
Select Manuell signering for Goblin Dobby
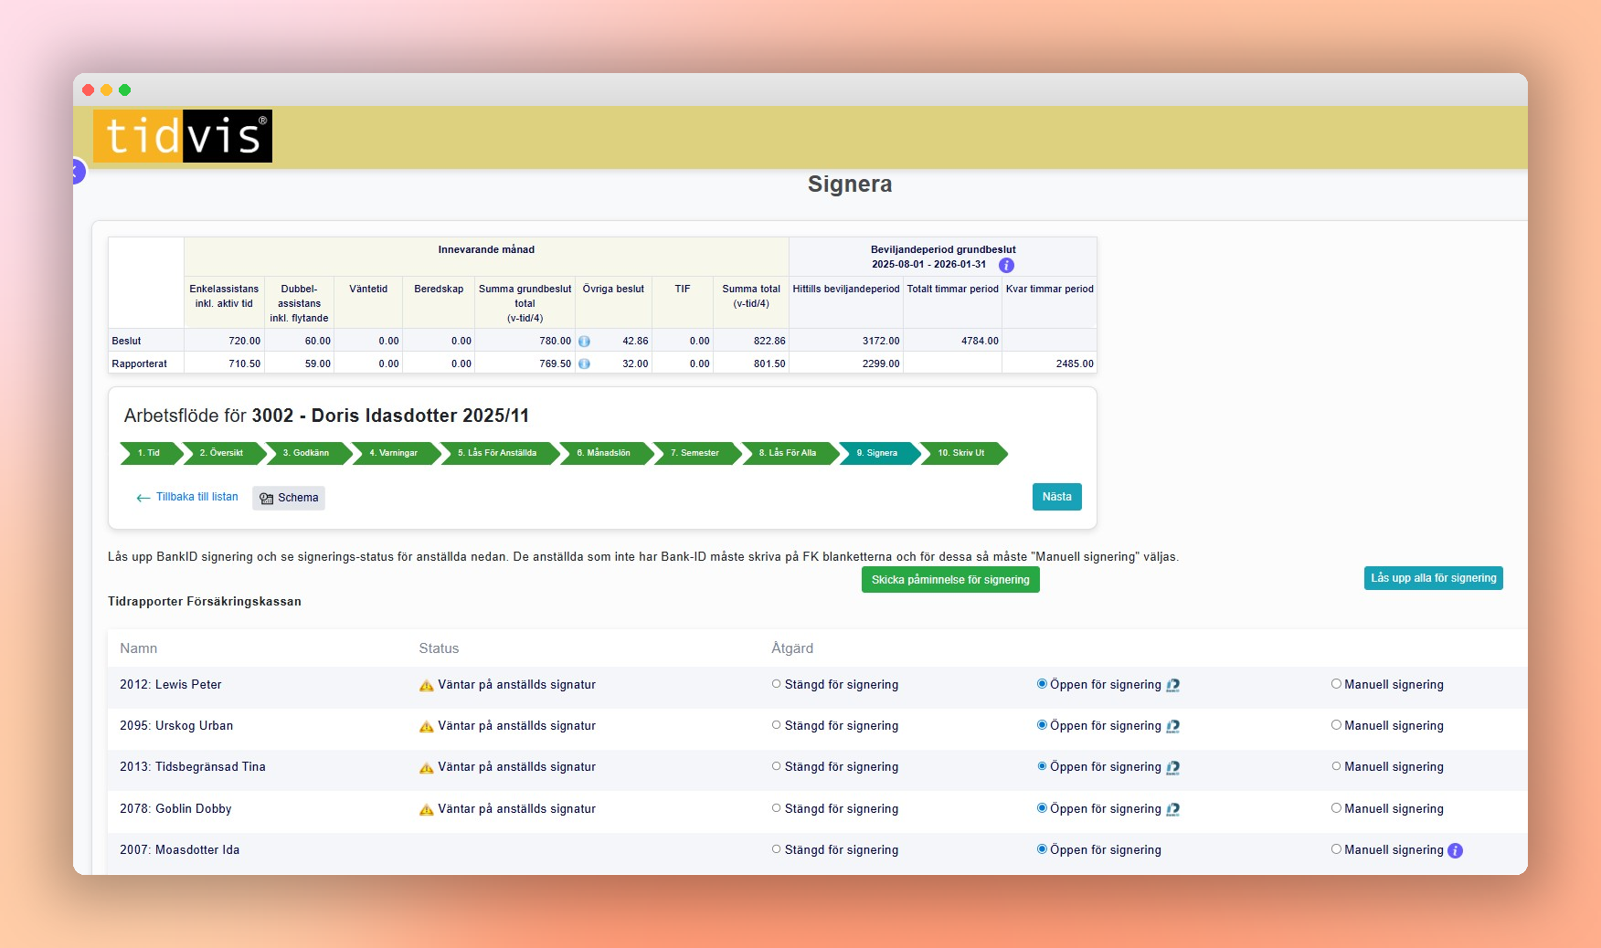pyautogui.click(x=1336, y=808)
